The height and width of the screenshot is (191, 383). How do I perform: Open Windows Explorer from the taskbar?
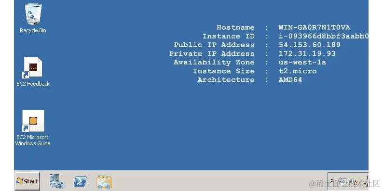104,182
